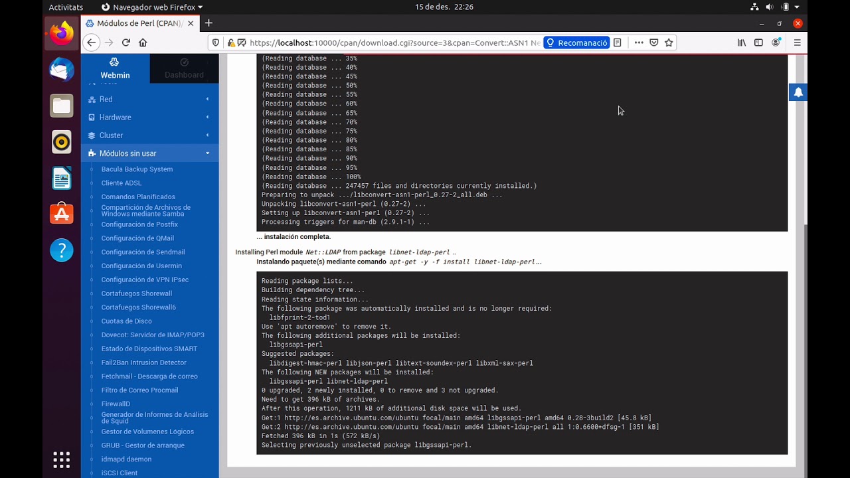Open Configuración de QMail
This screenshot has height=478, width=850.
(x=137, y=238)
